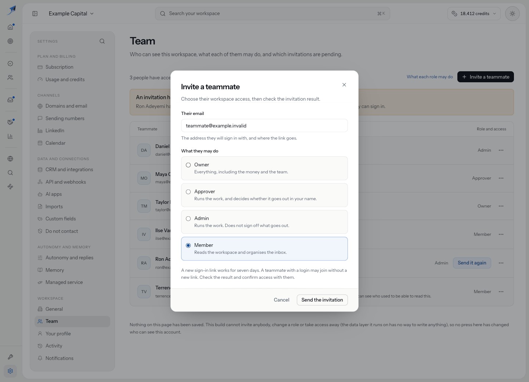The width and height of the screenshot is (529, 382).
Task: Click the Send it again button
Action: pos(472,263)
